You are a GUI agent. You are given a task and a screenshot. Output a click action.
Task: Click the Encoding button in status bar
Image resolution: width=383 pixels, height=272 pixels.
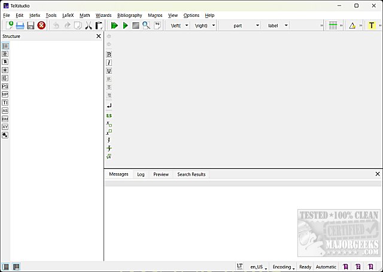(283, 267)
